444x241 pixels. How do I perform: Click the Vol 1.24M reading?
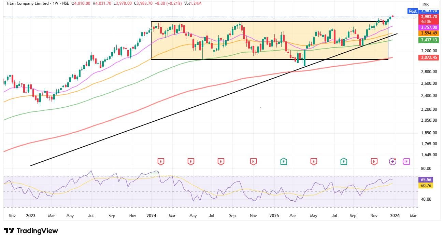[193, 3]
